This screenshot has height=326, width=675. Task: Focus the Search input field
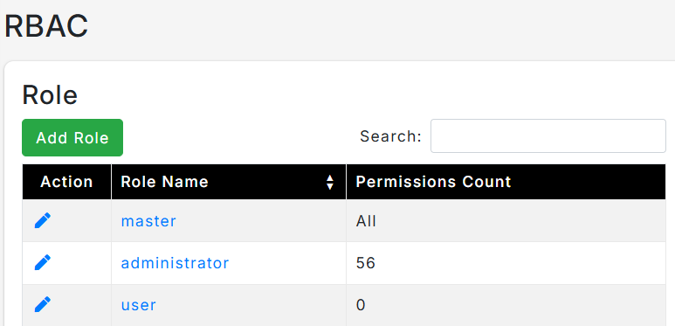[x=548, y=136]
